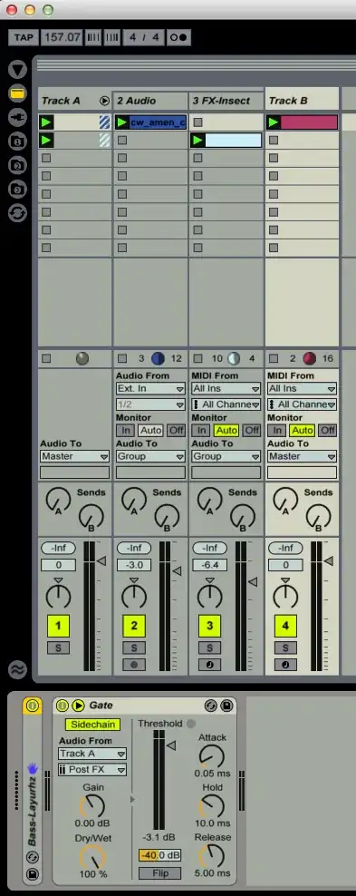Click the Hot-Swap browser icon in sidebar
Viewport: 356px width, 896px height.
[18, 213]
